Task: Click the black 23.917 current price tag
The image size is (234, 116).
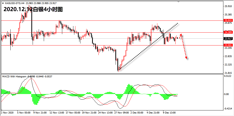Action: tap(228, 38)
